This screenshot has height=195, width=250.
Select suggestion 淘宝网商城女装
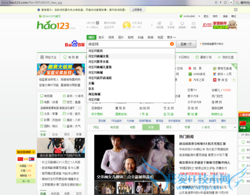[131, 56]
